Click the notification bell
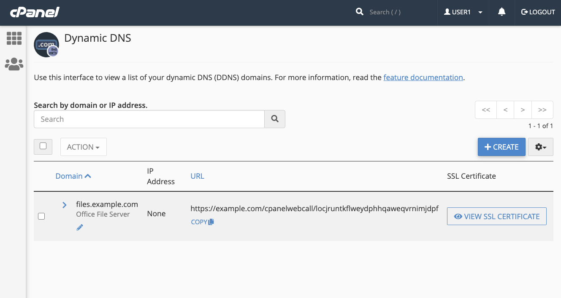Screen dimensions: 561x298 click(501, 12)
